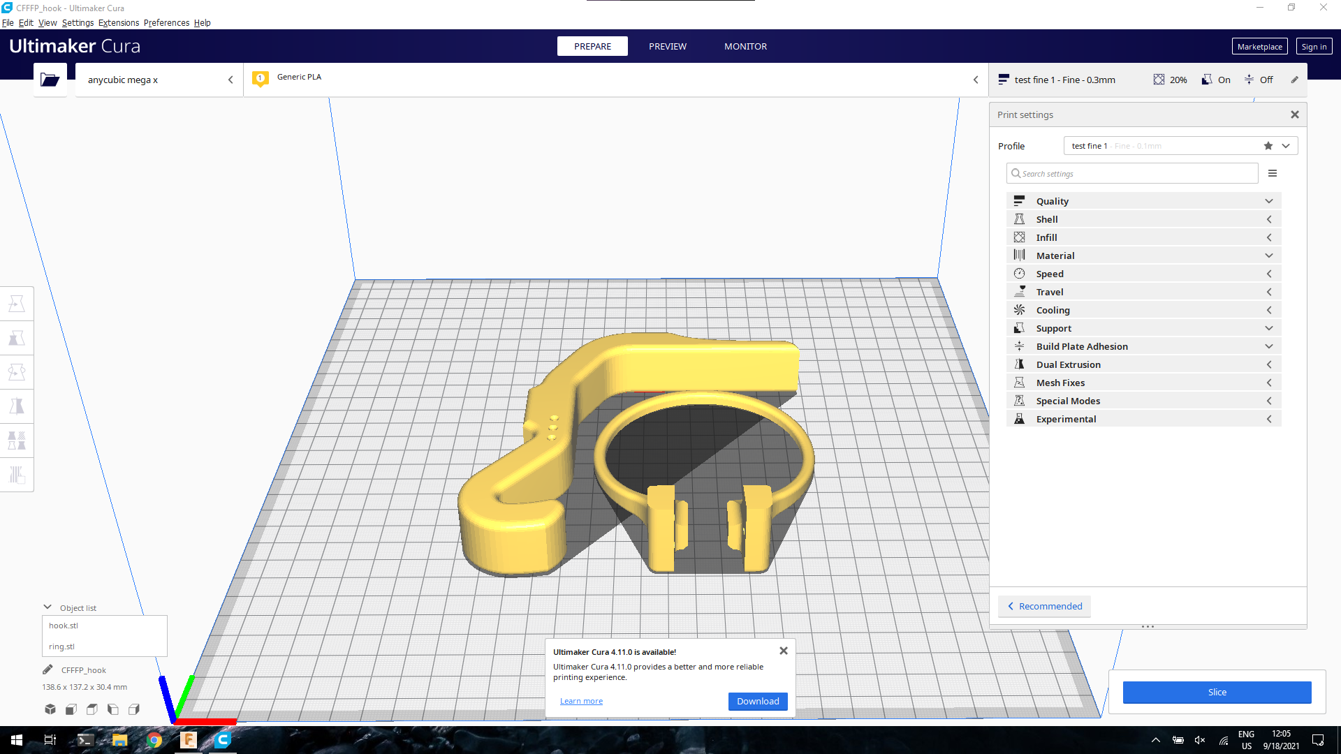Click the profile star icon
This screenshot has width=1341, height=754.
click(x=1268, y=146)
